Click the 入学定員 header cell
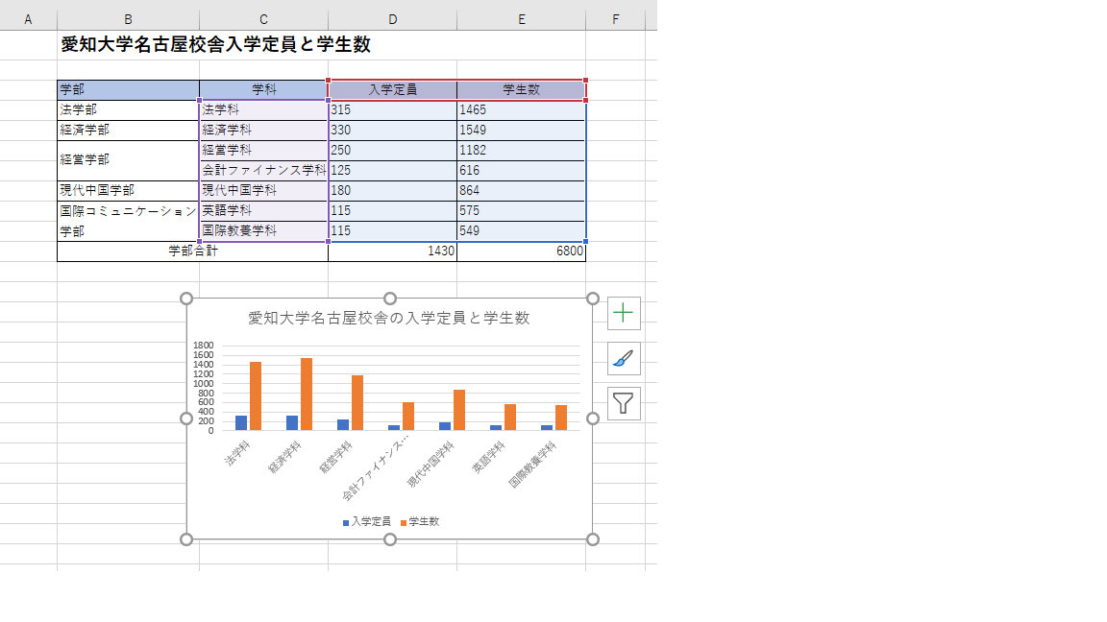This screenshot has height=622, width=1107. click(x=392, y=89)
